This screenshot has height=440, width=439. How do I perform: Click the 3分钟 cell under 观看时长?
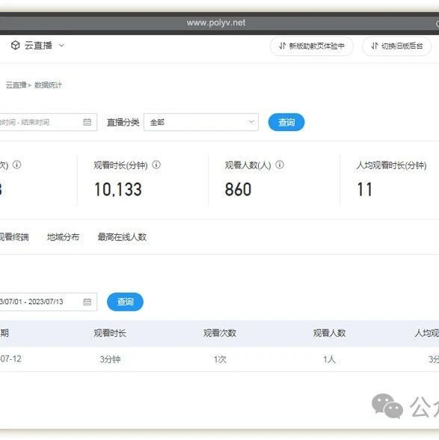tap(110, 359)
